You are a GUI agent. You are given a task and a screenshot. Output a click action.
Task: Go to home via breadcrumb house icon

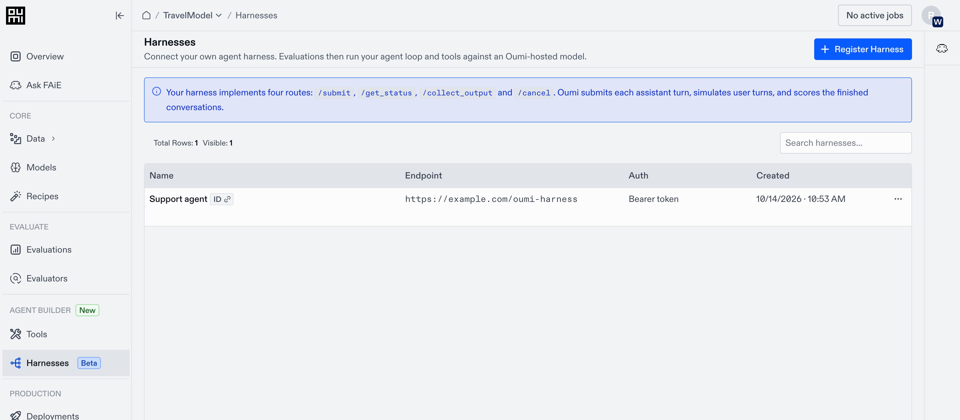[x=146, y=15]
